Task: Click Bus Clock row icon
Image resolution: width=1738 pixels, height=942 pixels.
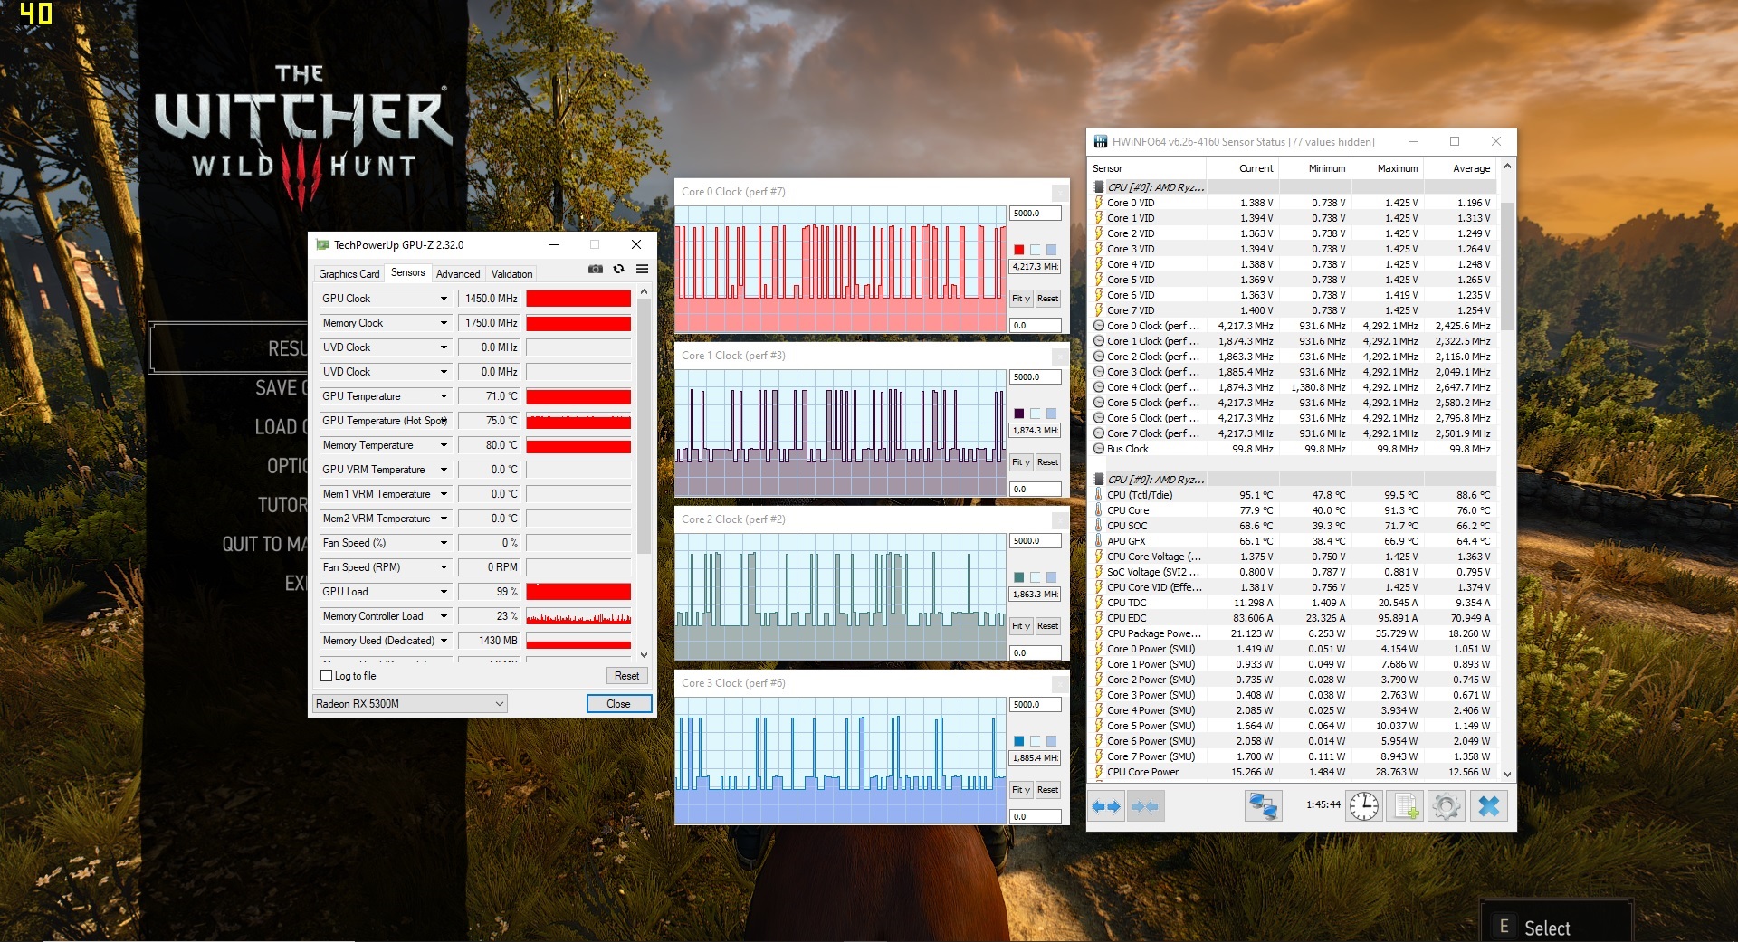Action: (x=1099, y=449)
